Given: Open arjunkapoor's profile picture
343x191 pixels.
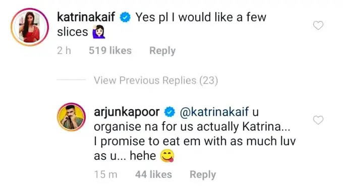Looking at the screenshot, I should point(71,117).
